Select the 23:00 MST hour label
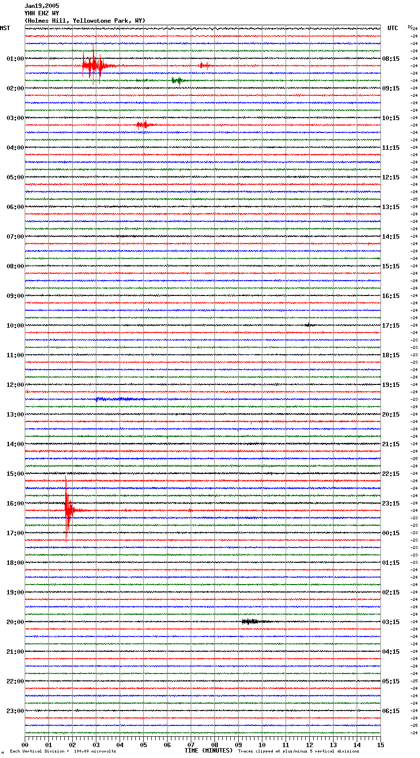 [x=15, y=711]
